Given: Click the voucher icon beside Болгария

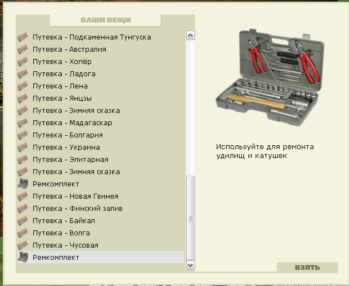Looking at the screenshot, I should point(23,135).
